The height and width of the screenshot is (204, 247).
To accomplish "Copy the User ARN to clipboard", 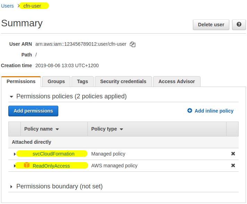I will tap(133, 44).
